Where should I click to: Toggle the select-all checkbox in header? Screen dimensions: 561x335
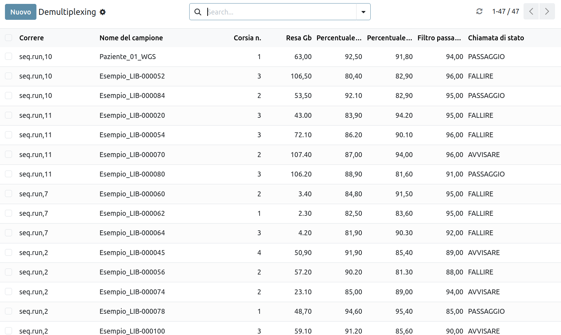[8, 38]
